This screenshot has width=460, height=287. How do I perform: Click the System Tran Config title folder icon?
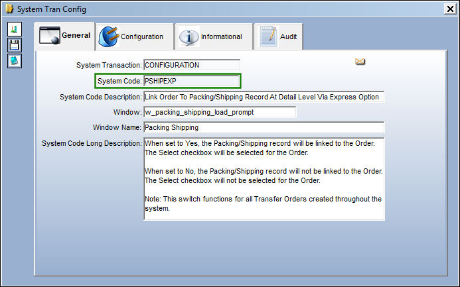(10, 9)
